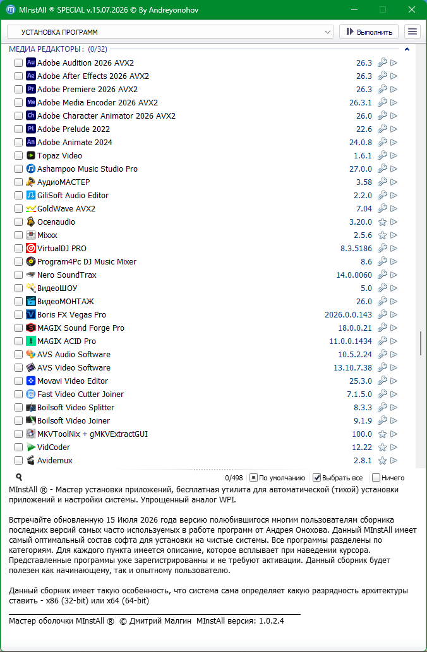
Task: Click key icon in Adobe Audition row
Action: [x=382, y=62]
